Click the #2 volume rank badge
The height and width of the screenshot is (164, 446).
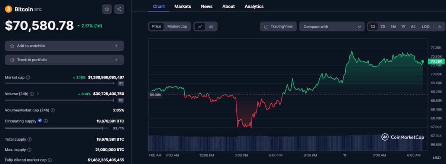121,100
